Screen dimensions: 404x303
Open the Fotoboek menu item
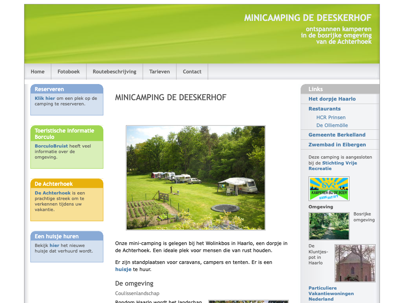point(69,72)
